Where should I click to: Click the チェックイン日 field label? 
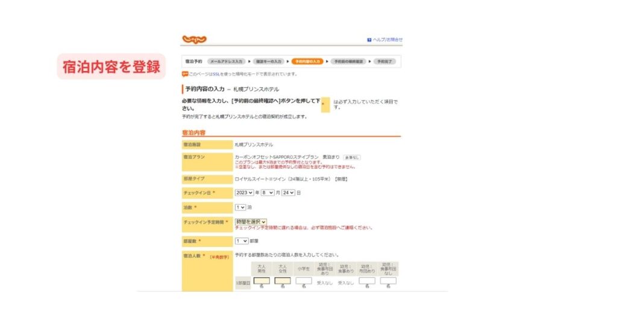(199, 193)
